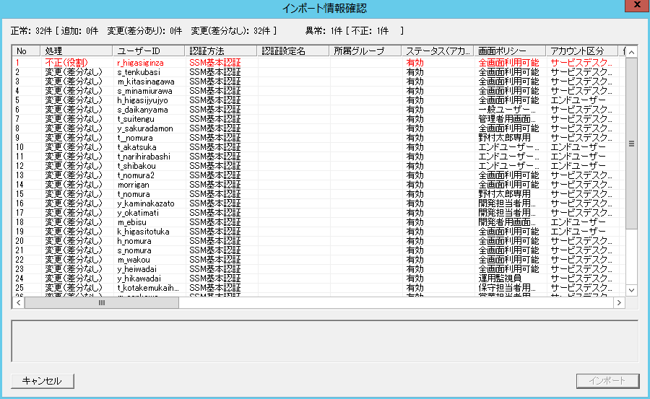Screen dimensions: 650x399
Task: Sort by the 所属グループ column header
Action: (365, 51)
